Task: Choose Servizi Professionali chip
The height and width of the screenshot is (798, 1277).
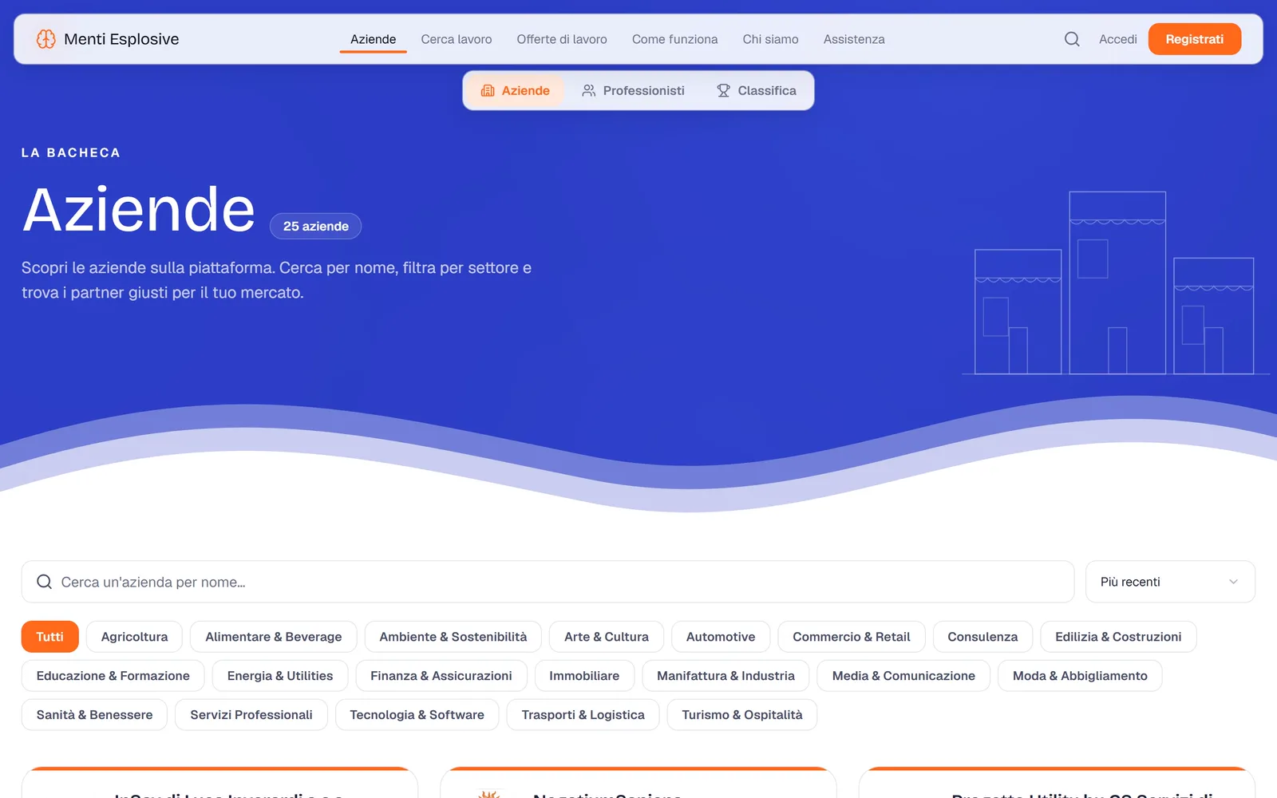Action: 251,715
